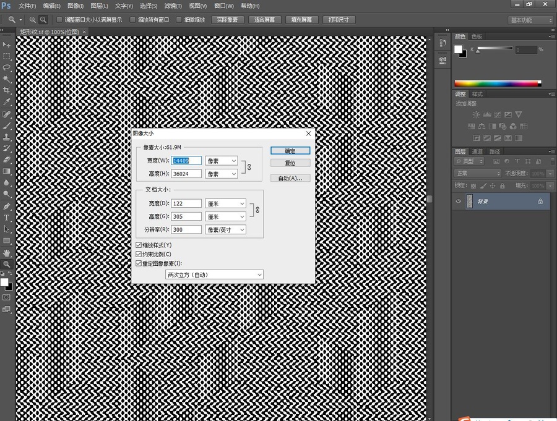Select the Rectangular Marquee tool

[x=6, y=56]
